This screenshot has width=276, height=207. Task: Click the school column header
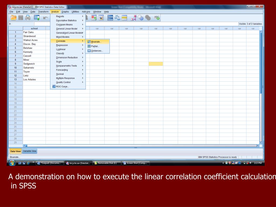click(x=34, y=28)
